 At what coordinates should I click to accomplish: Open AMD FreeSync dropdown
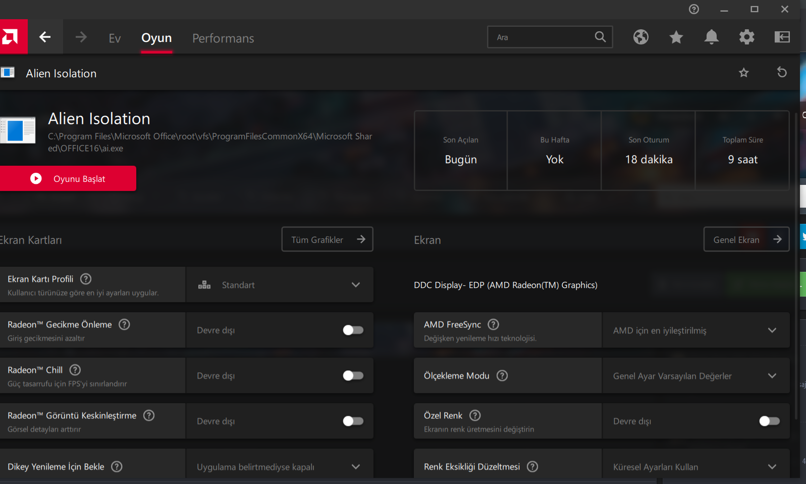pyautogui.click(x=695, y=330)
